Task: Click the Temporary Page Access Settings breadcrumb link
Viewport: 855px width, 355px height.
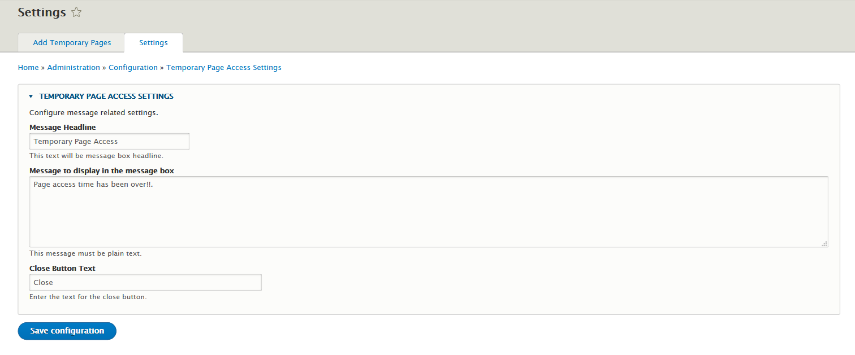Action: (x=223, y=67)
